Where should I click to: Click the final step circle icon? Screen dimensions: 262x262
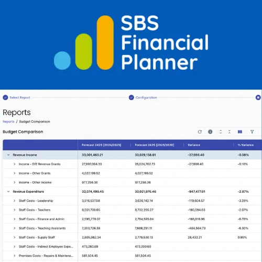pos(258,97)
